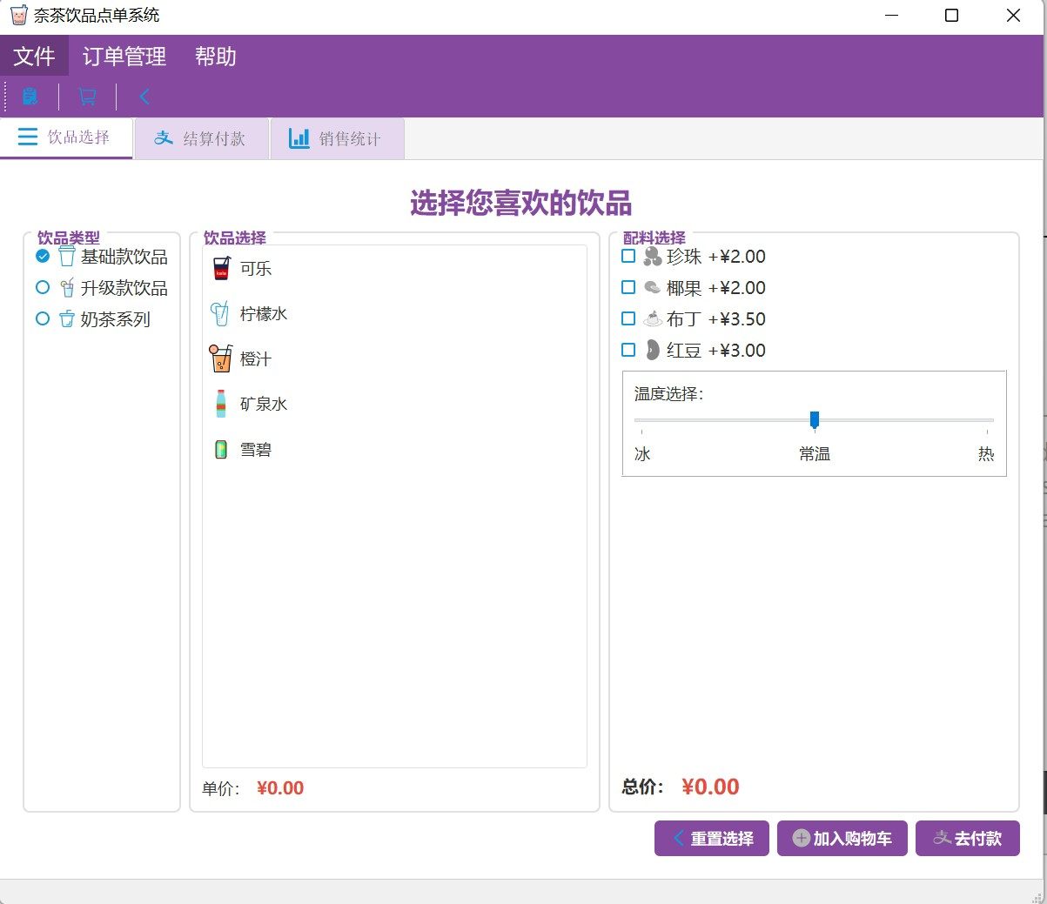1047x904 pixels.
Task: Select 可乐 from the drink list
Action: tap(255, 269)
